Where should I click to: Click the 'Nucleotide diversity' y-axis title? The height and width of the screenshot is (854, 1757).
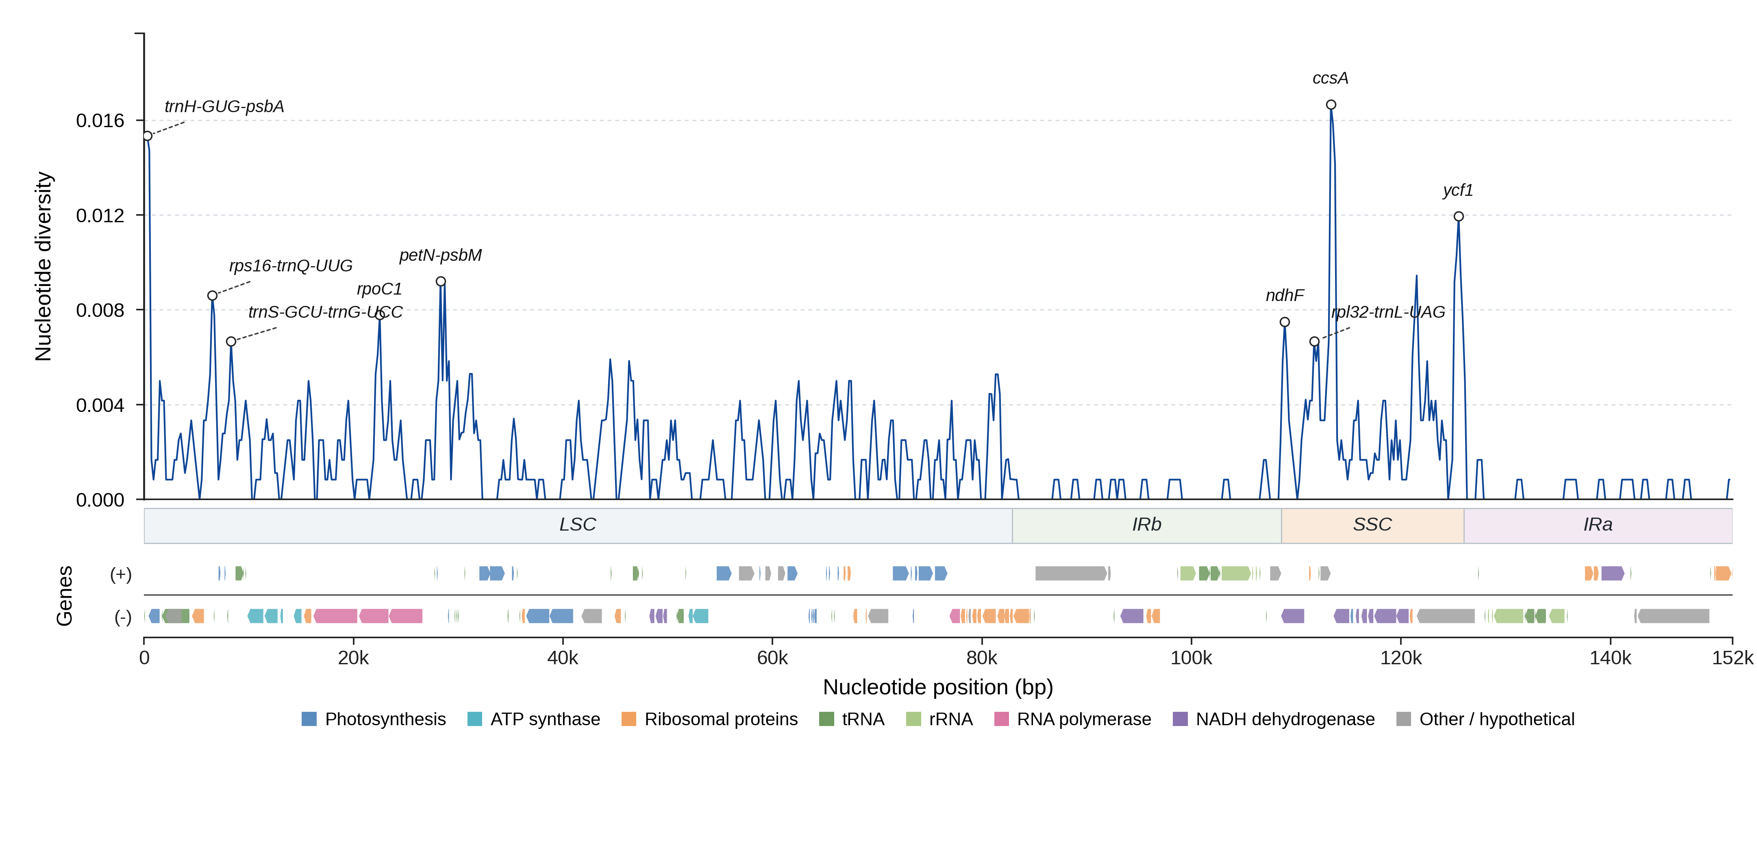coord(43,267)
